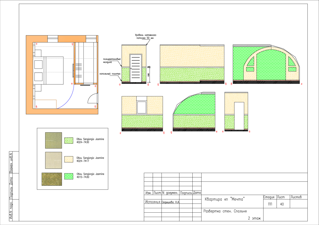Click the 'напольный плинтус' callout label

pos(110,74)
